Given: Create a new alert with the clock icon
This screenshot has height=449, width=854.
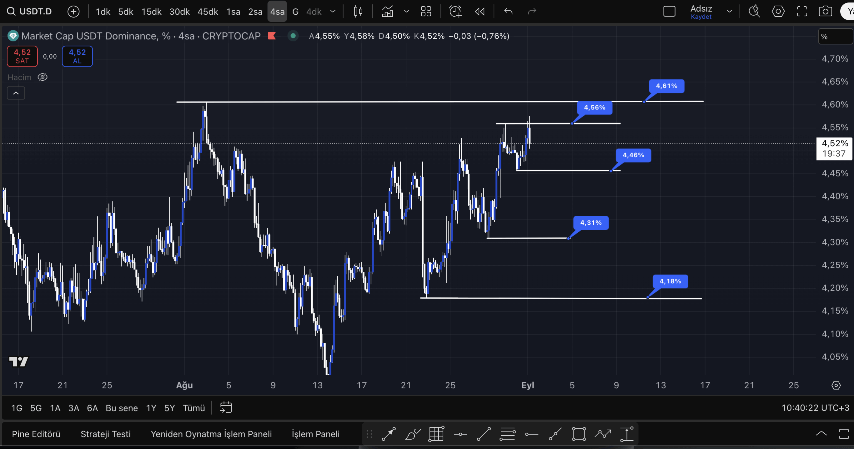Looking at the screenshot, I should coord(455,11).
